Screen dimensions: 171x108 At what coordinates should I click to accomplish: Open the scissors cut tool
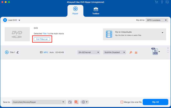[x=136, y=52]
